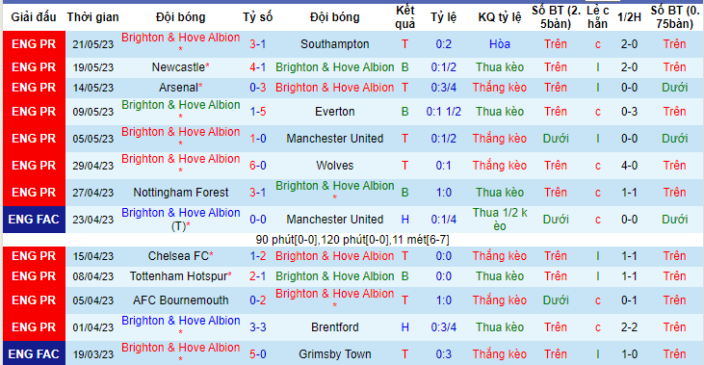This screenshot has width=704, height=365.
Task: Select the Arsenal team name
Action: (x=178, y=87)
